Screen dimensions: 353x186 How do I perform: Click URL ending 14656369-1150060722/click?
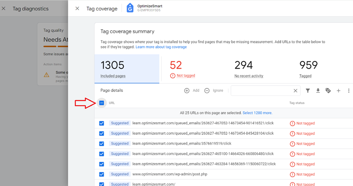pyautogui.click(x=204, y=164)
